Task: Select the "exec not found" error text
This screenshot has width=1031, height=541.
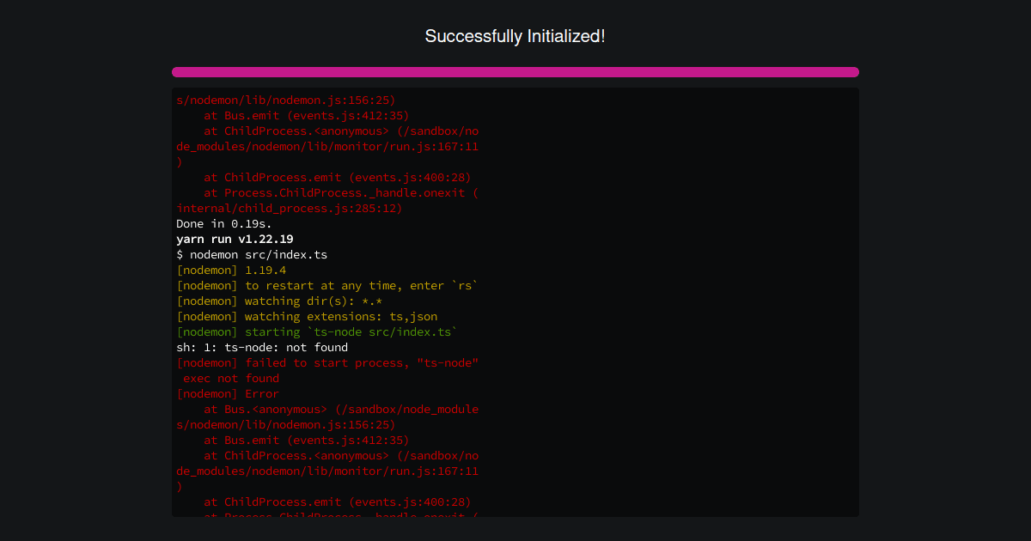Action: 226,378
